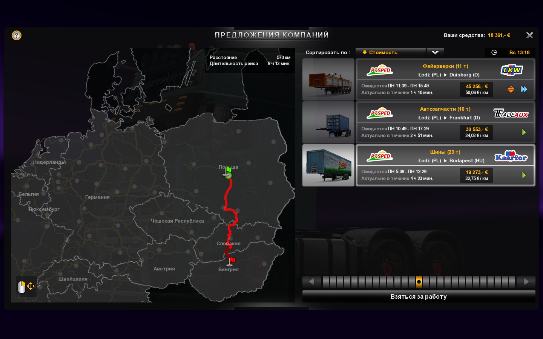This screenshot has width=543, height=339.
Task: Expand sort options with chevron arrow
Action: pos(435,52)
